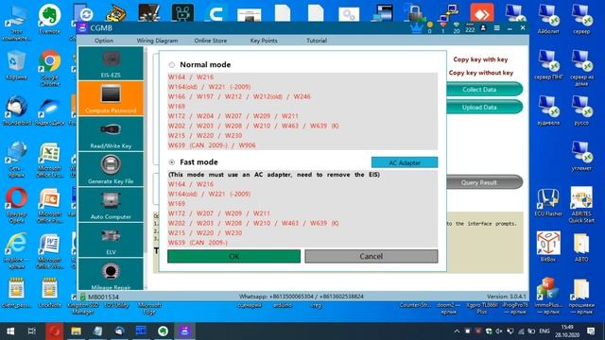Open the Mileage Repair module
The width and height of the screenshot is (605, 340).
coord(111,275)
